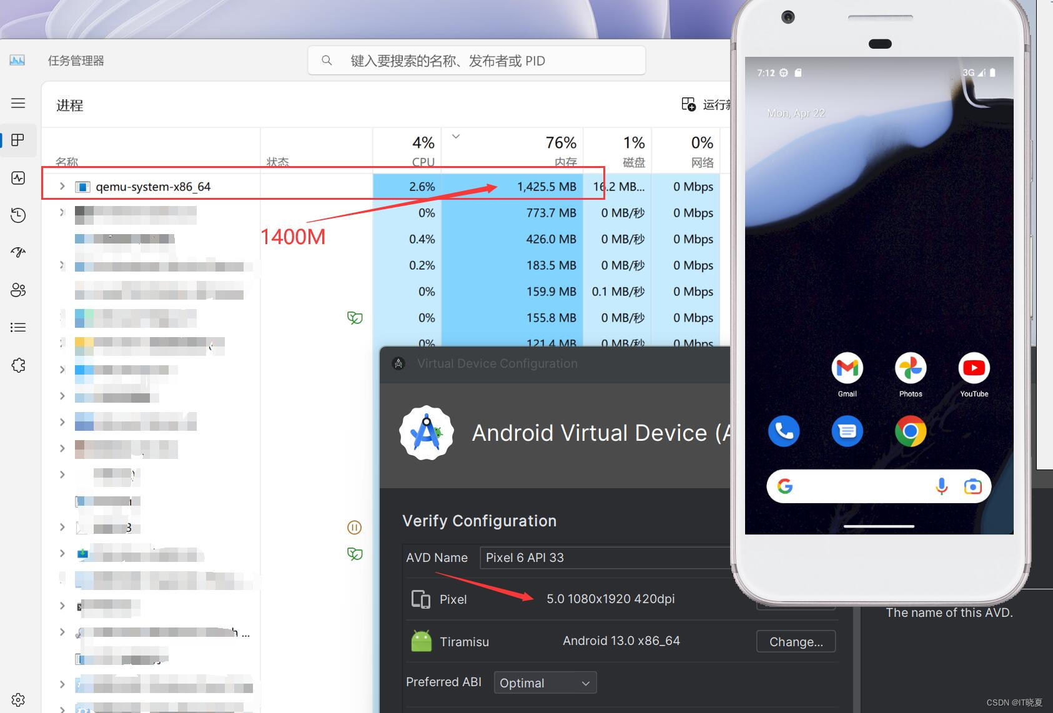Click the Pixel device hardware icon
The height and width of the screenshot is (713, 1053).
click(x=421, y=599)
